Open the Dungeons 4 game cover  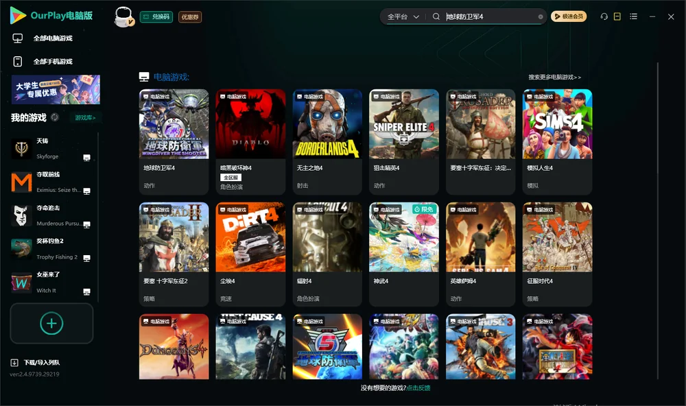point(174,346)
